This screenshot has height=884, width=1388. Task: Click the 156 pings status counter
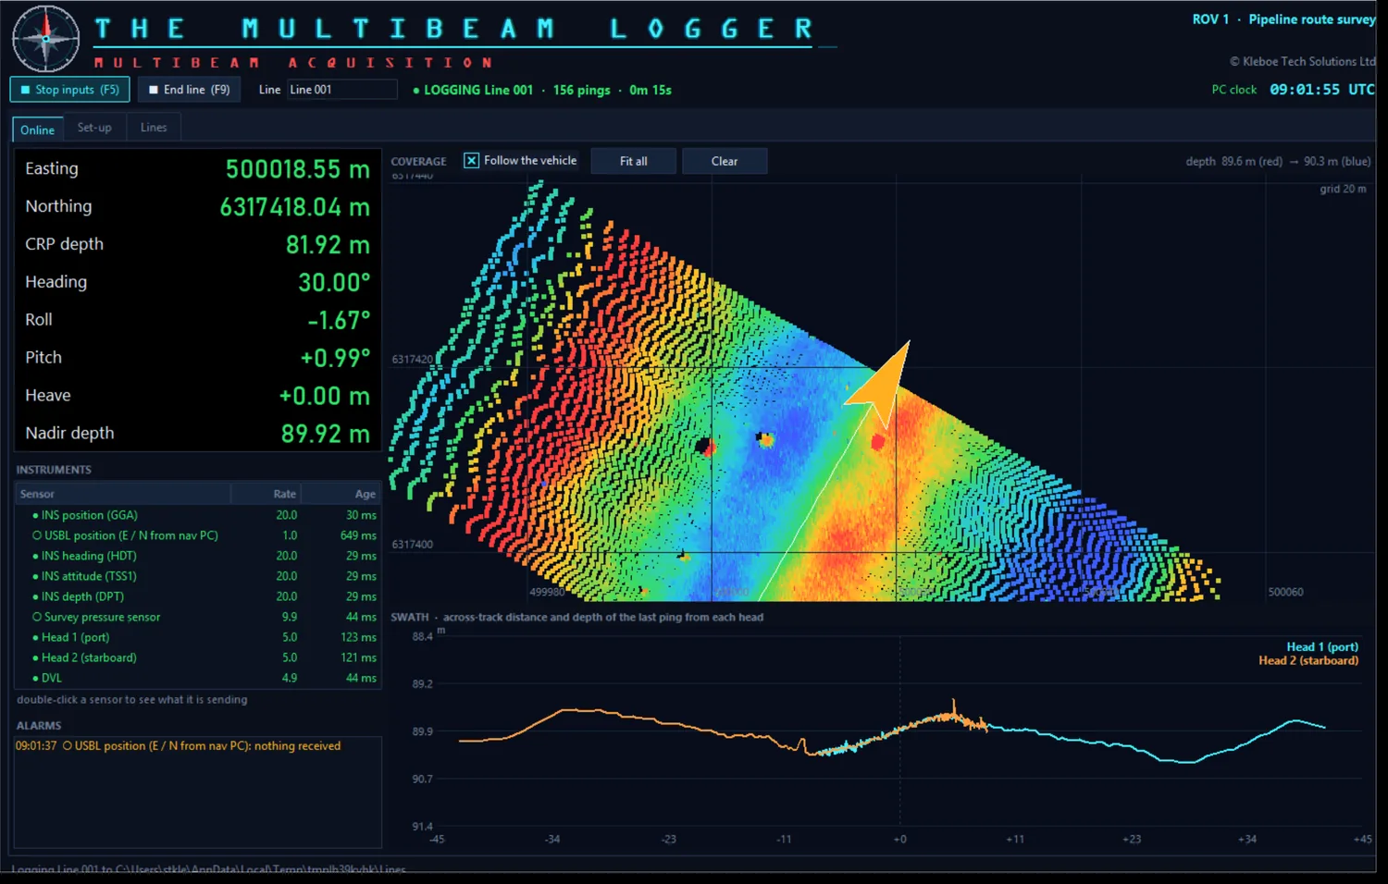pos(581,90)
